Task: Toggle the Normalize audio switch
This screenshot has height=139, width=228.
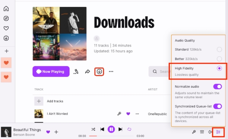Action: click(x=217, y=86)
